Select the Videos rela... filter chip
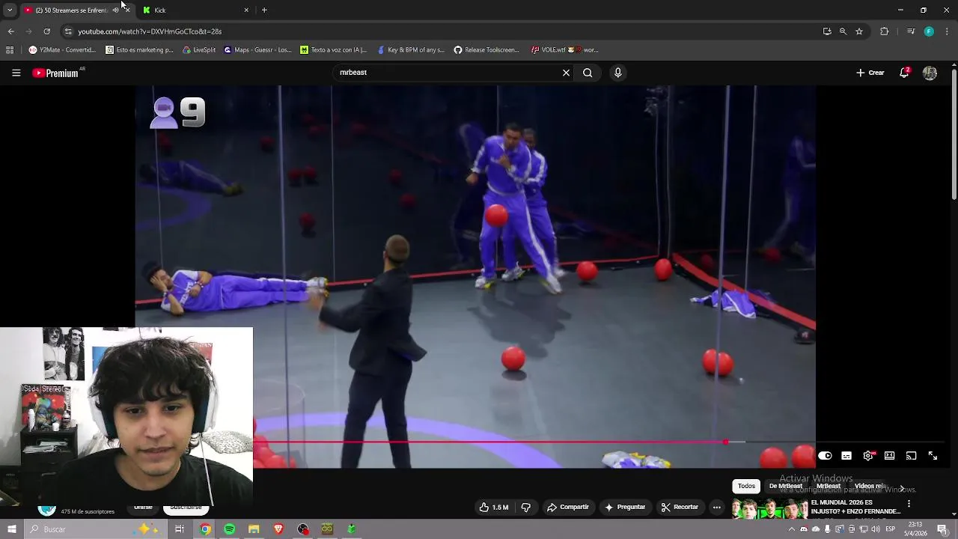Screen dimensions: 958x539 pos(870,486)
